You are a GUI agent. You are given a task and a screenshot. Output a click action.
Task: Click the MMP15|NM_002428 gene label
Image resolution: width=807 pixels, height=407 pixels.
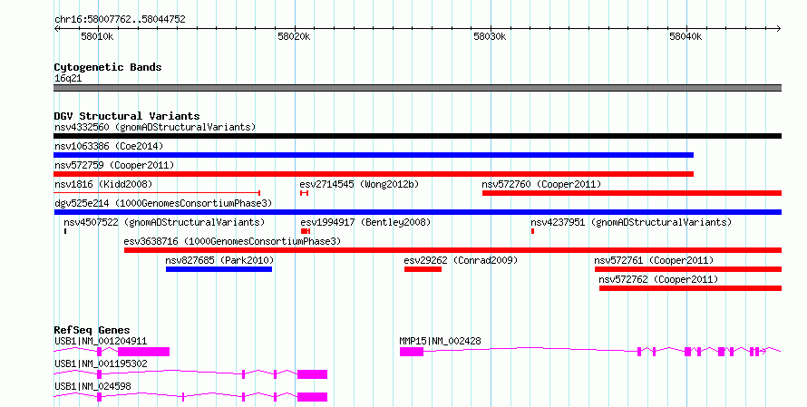440,341
